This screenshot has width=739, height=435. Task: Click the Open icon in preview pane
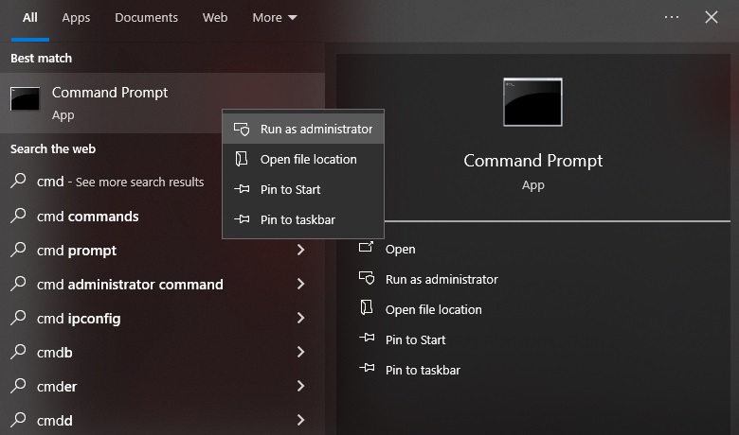point(367,247)
